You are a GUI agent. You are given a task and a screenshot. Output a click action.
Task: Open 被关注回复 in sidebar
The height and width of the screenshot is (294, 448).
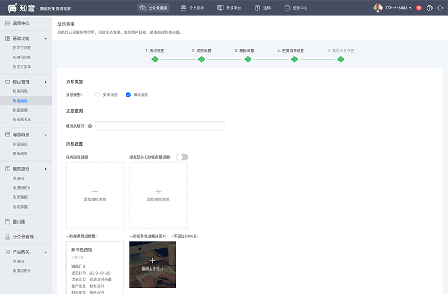pyautogui.click(x=22, y=48)
